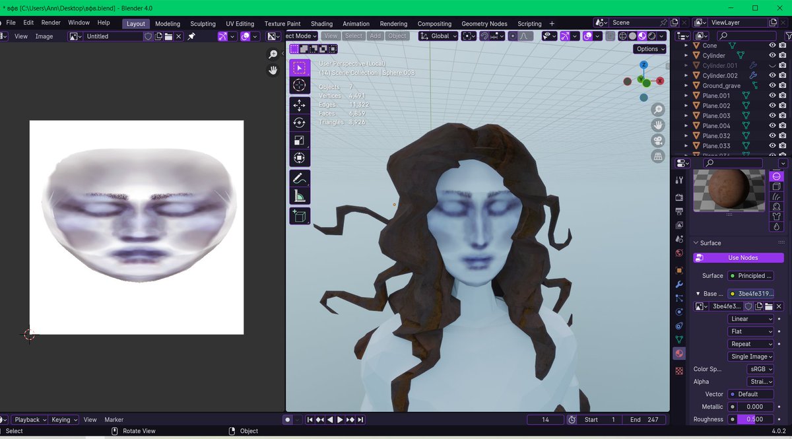The image size is (792, 439).
Task: Click the image editor zoom icon
Action: click(x=273, y=55)
